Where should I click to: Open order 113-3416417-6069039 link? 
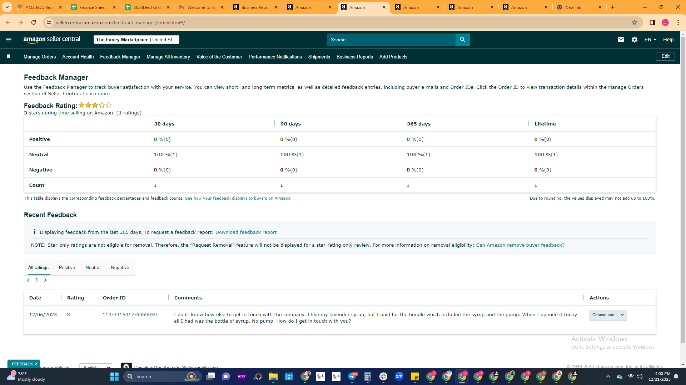click(130, 315)
